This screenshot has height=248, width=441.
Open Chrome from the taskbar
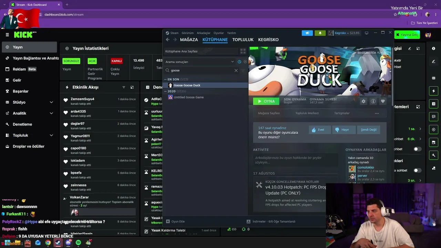click(48, 242)
